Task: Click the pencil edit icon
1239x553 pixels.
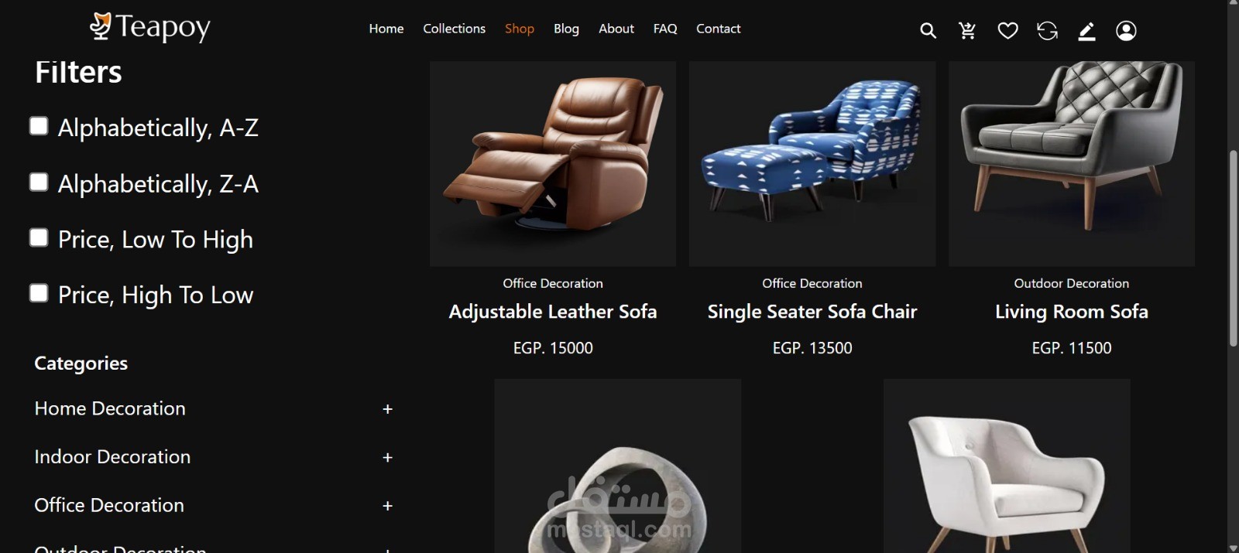Action: pyautogui.click(x=1086, y=31)
